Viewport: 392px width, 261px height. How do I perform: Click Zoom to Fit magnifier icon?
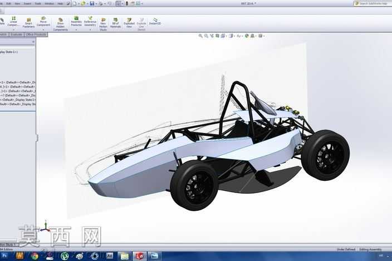(200, 36)
